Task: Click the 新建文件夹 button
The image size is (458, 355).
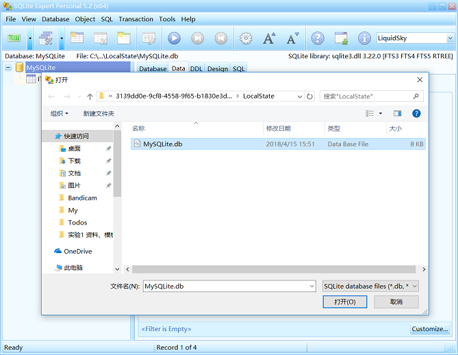Action: [99, 114]
